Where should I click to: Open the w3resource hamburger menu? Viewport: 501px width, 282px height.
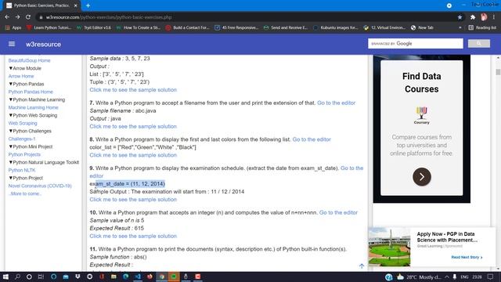(x=12, y=44)
